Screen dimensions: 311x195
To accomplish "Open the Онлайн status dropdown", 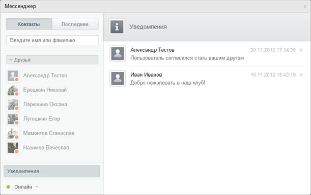I will point(26,187).
